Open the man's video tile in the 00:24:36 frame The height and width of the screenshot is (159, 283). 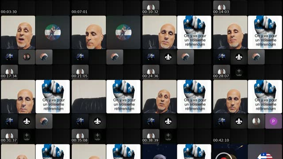(x=160, y=97)
